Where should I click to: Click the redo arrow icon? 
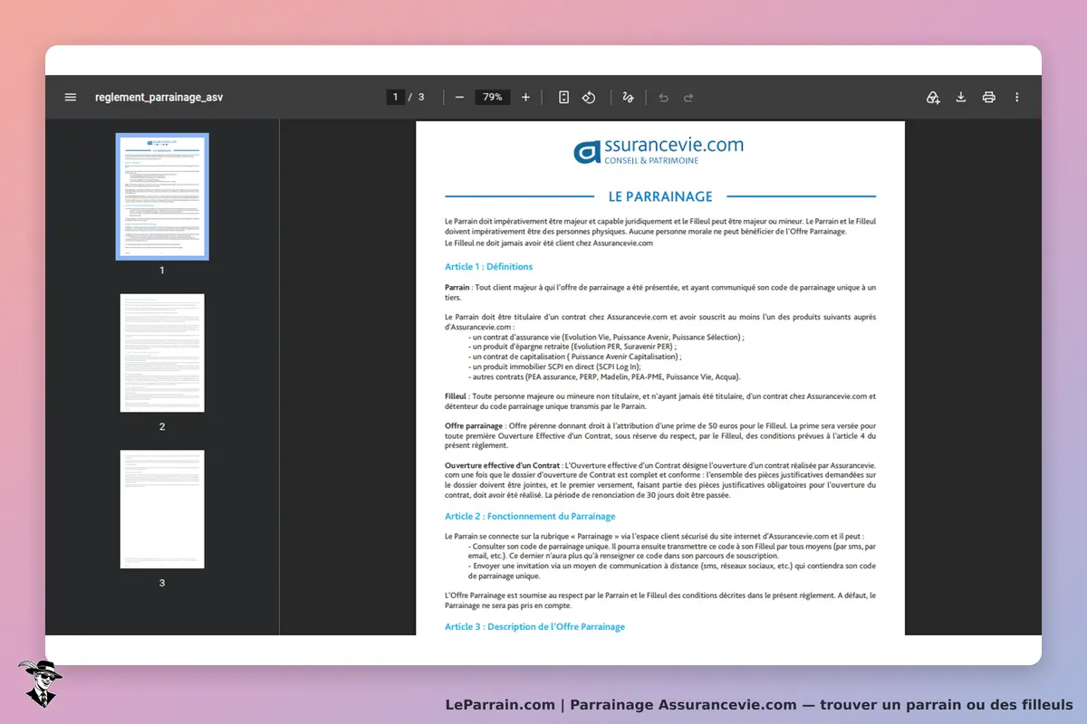click(688, 97)
